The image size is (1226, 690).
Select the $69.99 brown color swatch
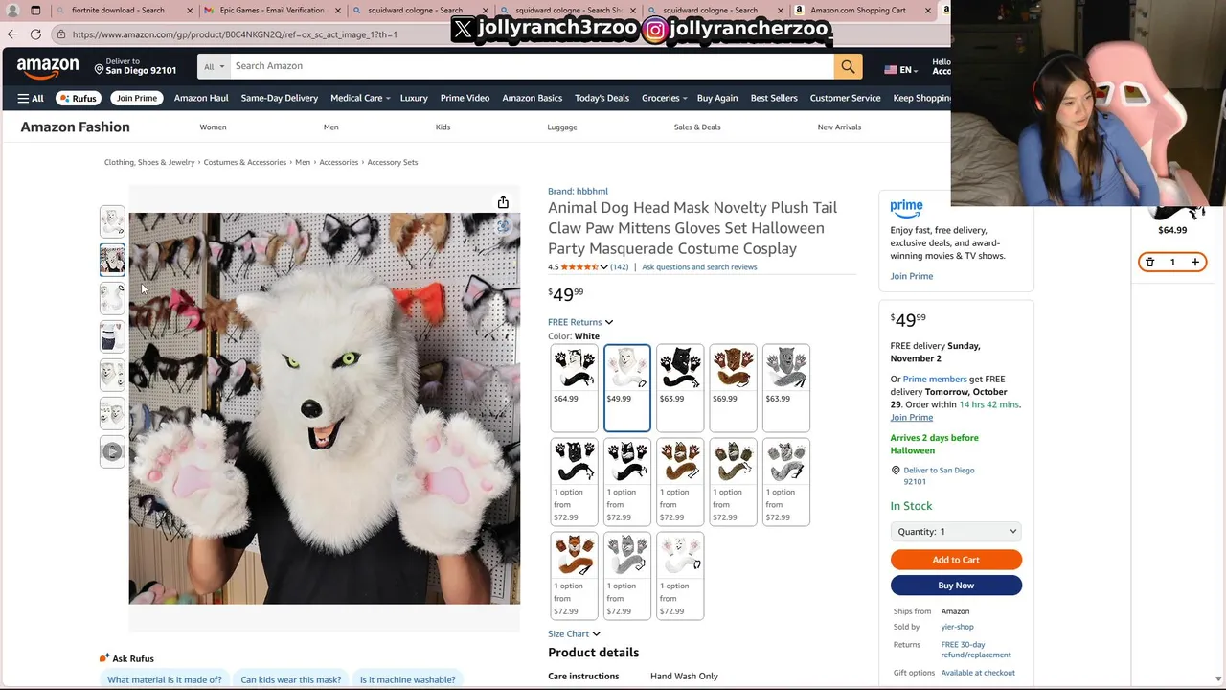pyautogui.click(x=733, y=387)
